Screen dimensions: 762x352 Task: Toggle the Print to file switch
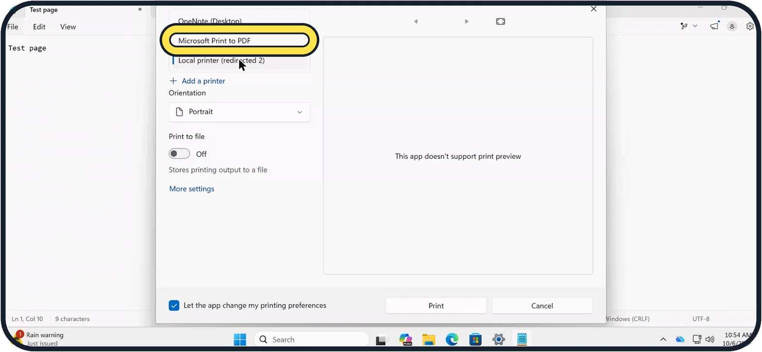[x=179, y=154]
